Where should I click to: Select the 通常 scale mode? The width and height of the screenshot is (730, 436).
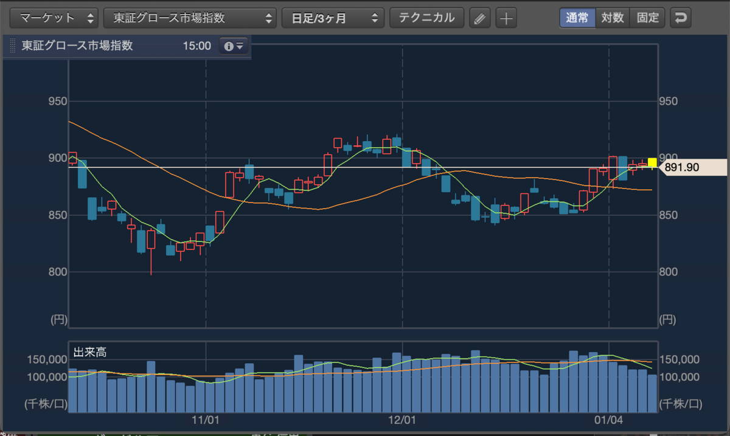coord(577,18)
